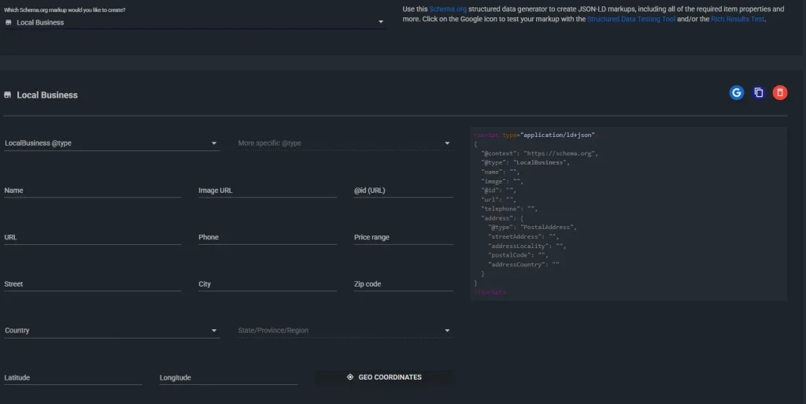
Task: Open the Structured Data Testing Tool link
Action: [631, 19]
